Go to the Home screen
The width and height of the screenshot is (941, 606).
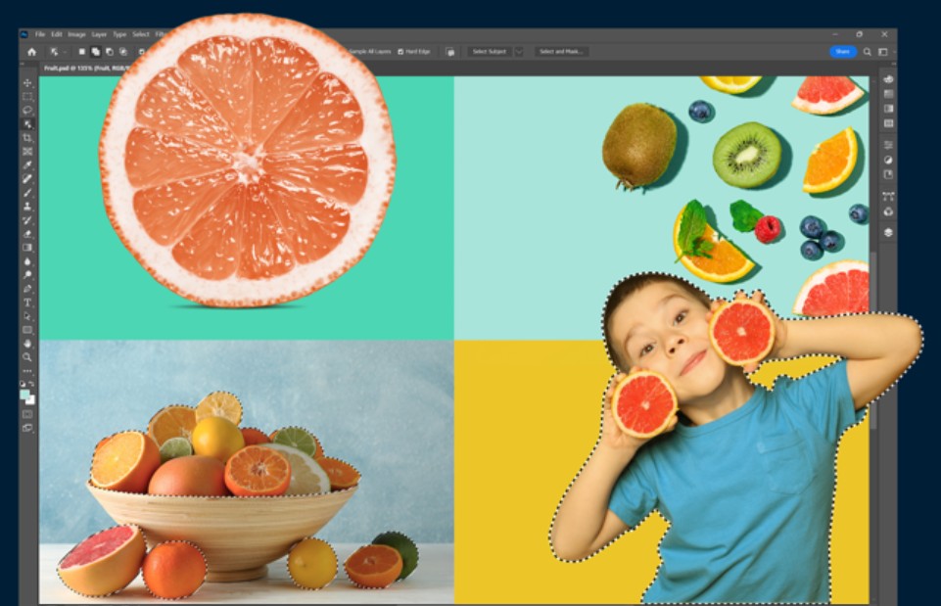[x=31, y=52]
